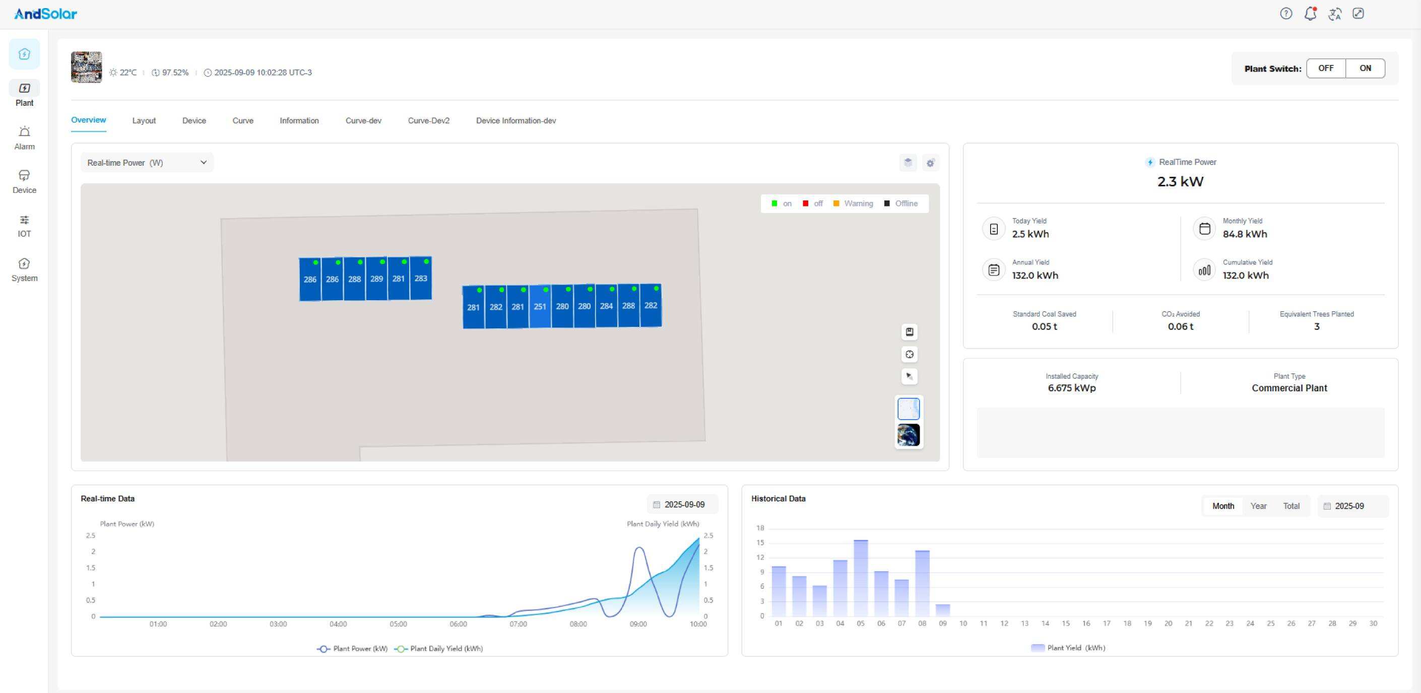Open the System sidebar section
The width and height of the screenshot is (1421, 693).
click(x=24, y=269)
